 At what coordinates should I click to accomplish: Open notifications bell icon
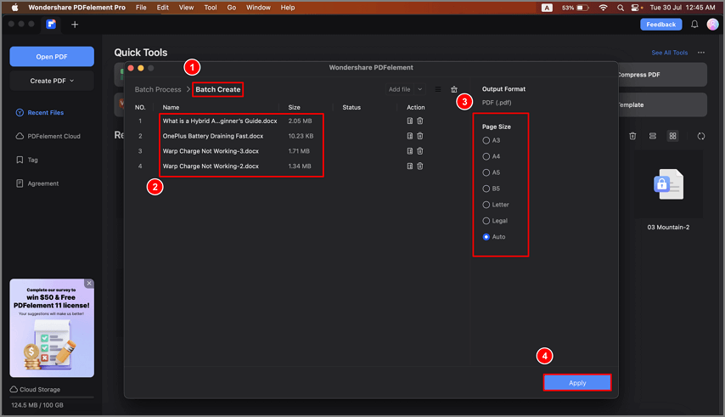(x=694, y=25)
